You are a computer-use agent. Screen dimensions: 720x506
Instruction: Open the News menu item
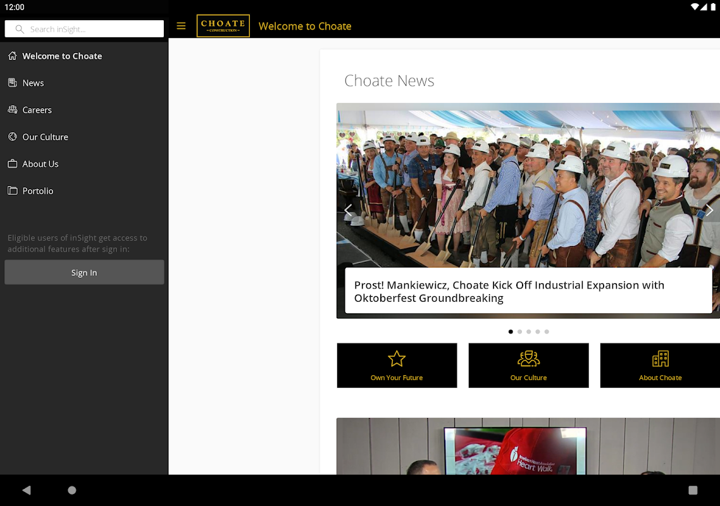(84, 83)
